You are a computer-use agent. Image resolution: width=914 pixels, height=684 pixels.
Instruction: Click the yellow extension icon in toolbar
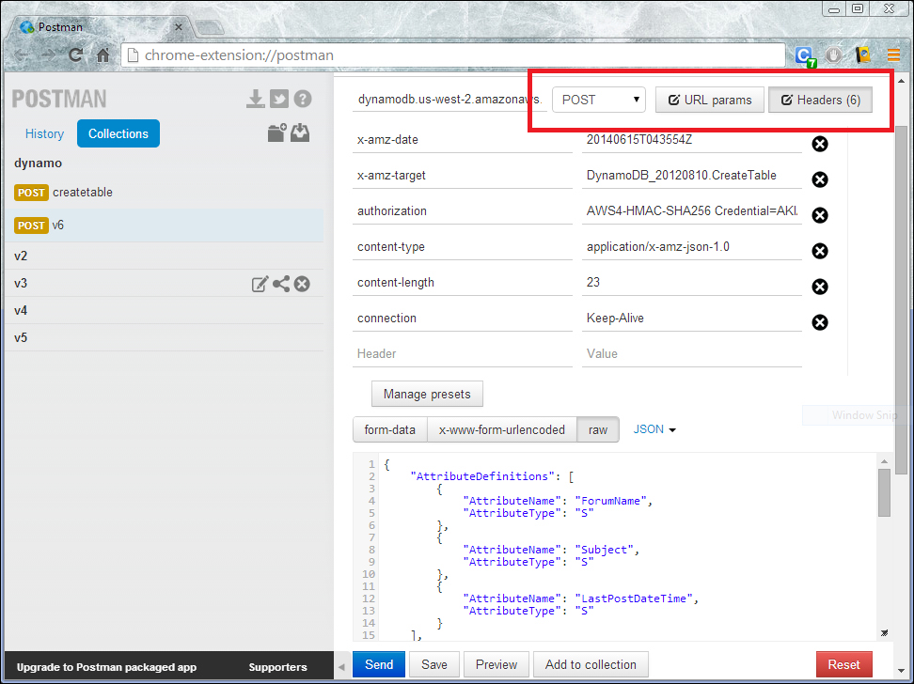pos(862,55)
